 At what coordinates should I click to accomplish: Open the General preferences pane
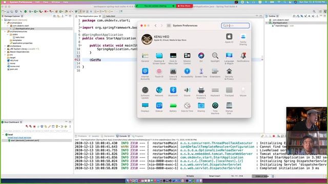145,57
